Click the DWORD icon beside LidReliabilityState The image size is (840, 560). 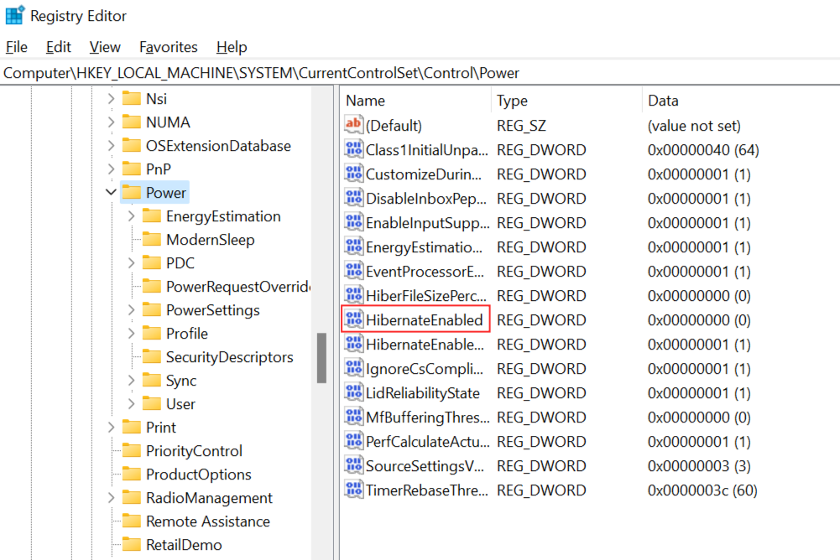(x=354, y=393)
